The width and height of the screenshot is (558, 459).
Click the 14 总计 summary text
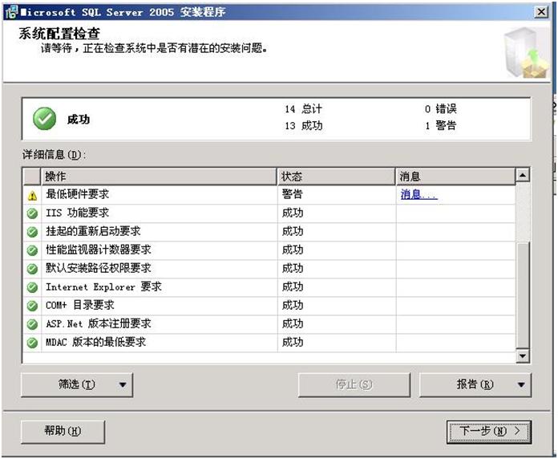[x=303, y=109]
